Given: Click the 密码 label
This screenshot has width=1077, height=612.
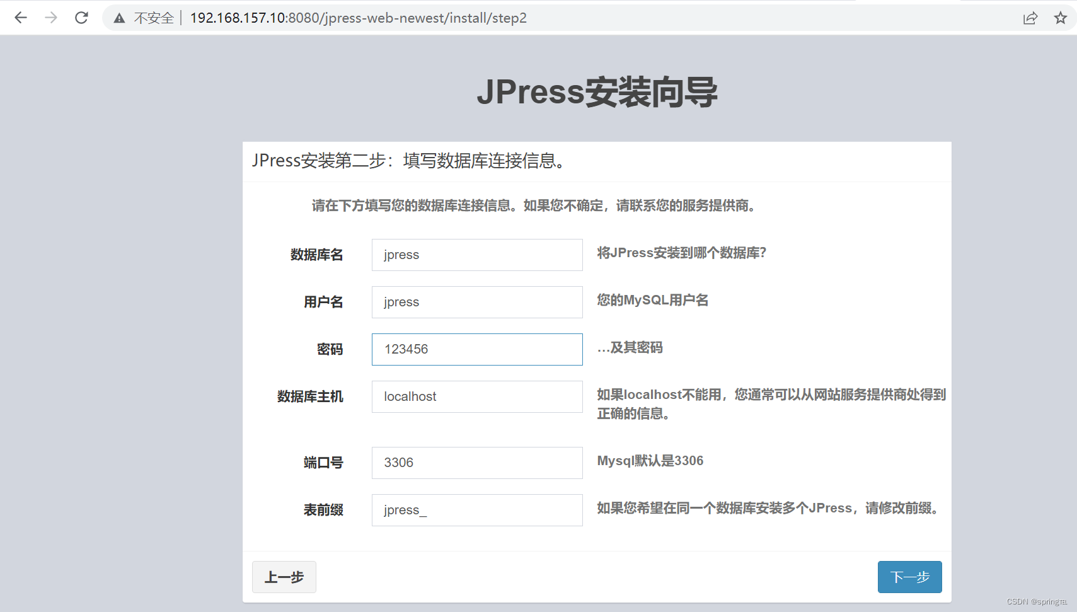Looking at the screenshot, I should coord(330,349).
